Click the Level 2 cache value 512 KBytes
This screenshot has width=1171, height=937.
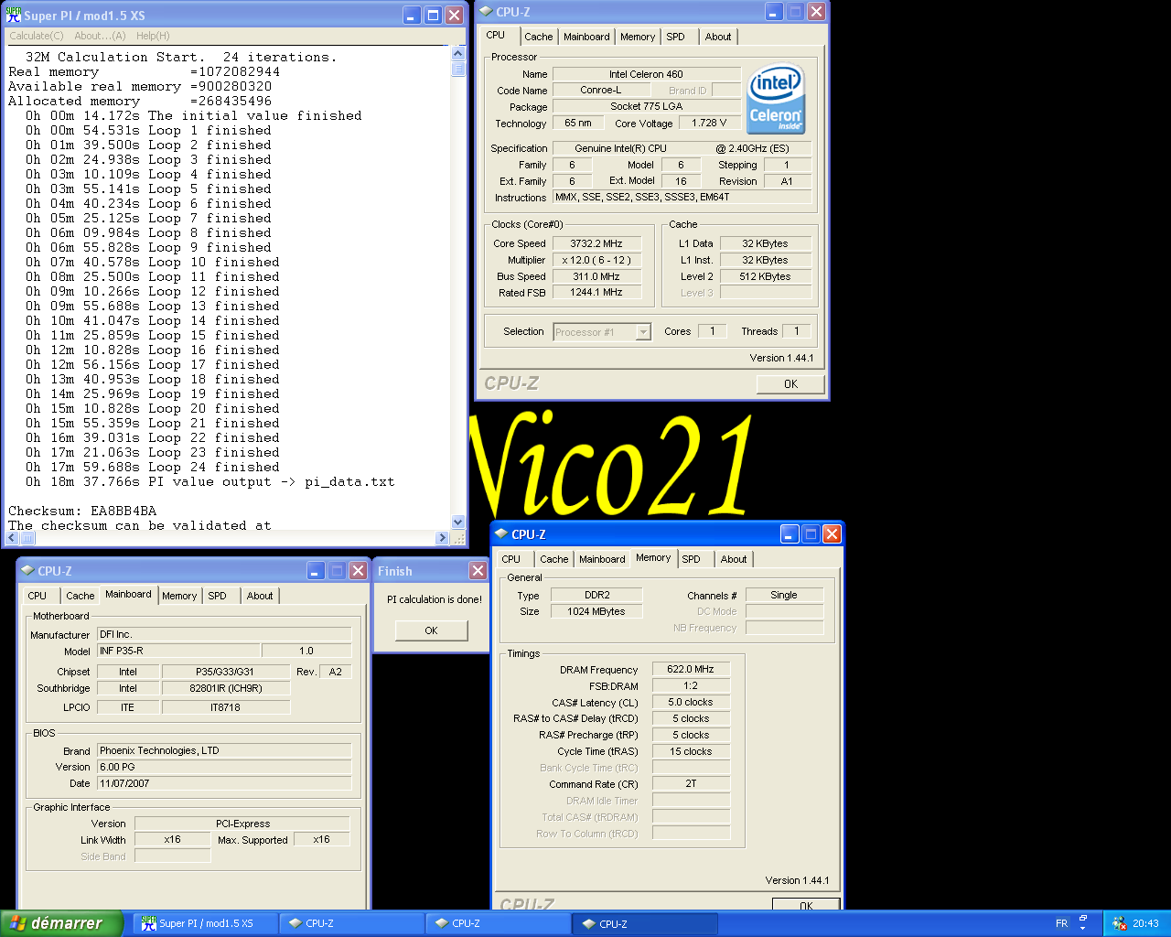click(766, 276)
